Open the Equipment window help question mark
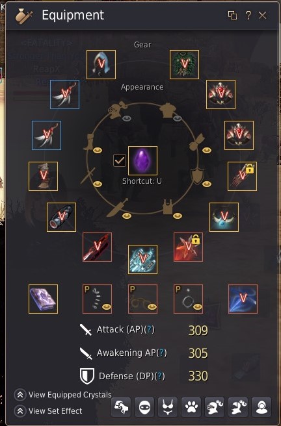This screenshot has height=426, width=281. pyautogui.click(x=248, y=15)
